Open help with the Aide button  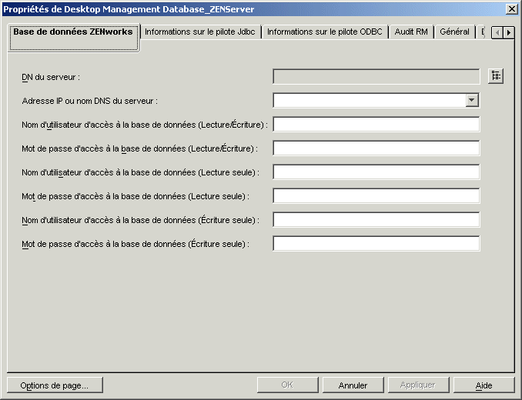pyautogui.click(x=484, y=385)
